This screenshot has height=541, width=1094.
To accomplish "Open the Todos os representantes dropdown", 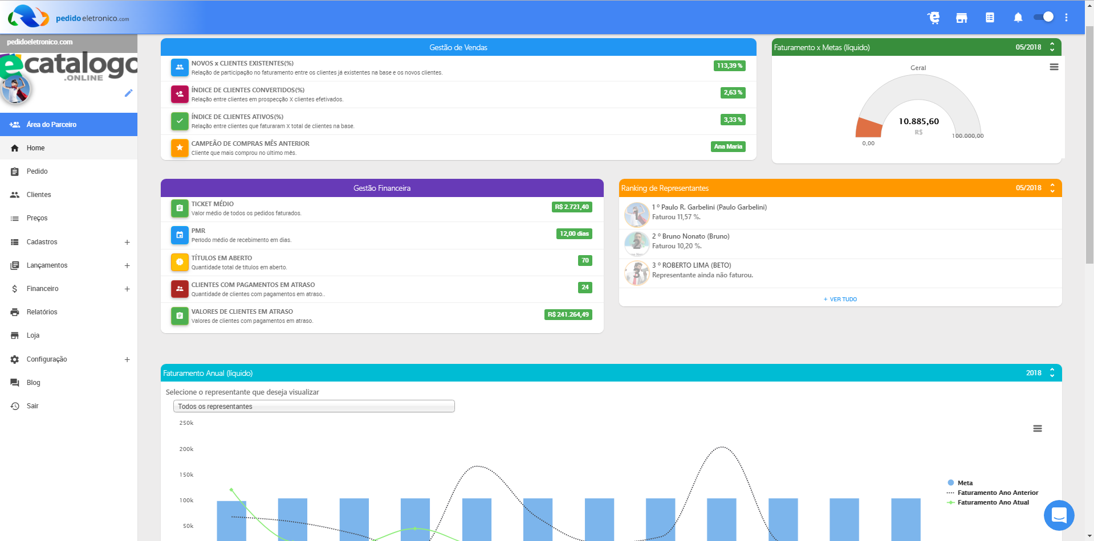I will coord(314,406).
